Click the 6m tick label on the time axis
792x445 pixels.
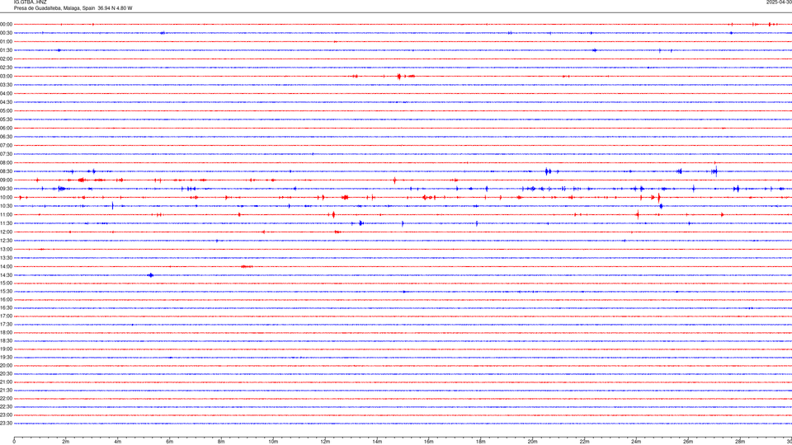[169, 442]
